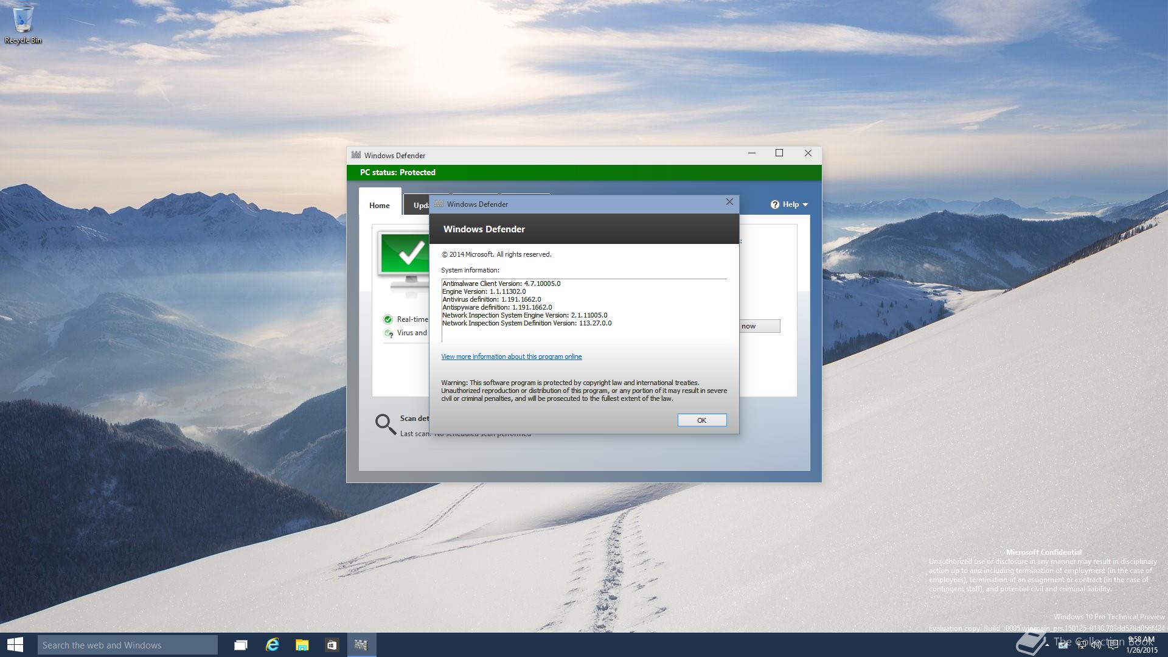
Task: Open Task View from the taskbar
Action: [x=241, y=645]
